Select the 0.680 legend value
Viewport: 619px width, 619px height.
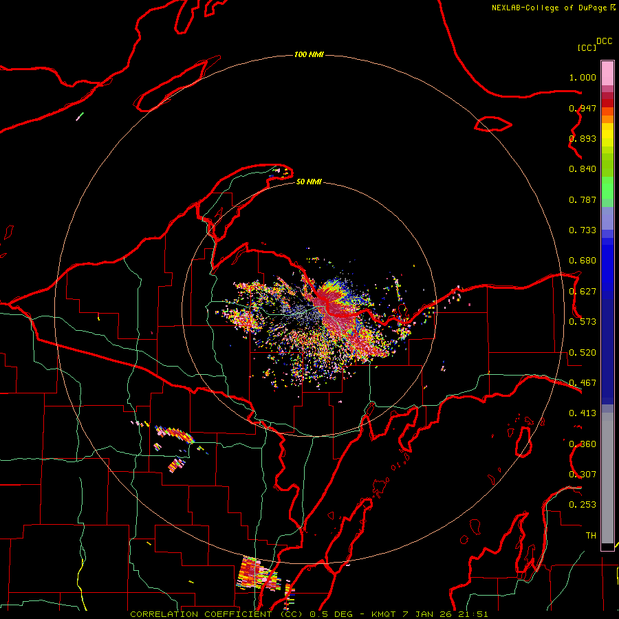[x=583, y=261]
